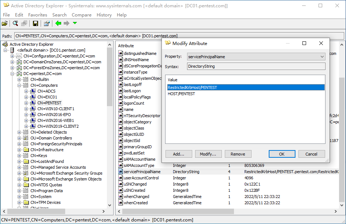Screen dimensions: 346x224
Task: Expand the CN=Builtin node
Action: (19, 79)
